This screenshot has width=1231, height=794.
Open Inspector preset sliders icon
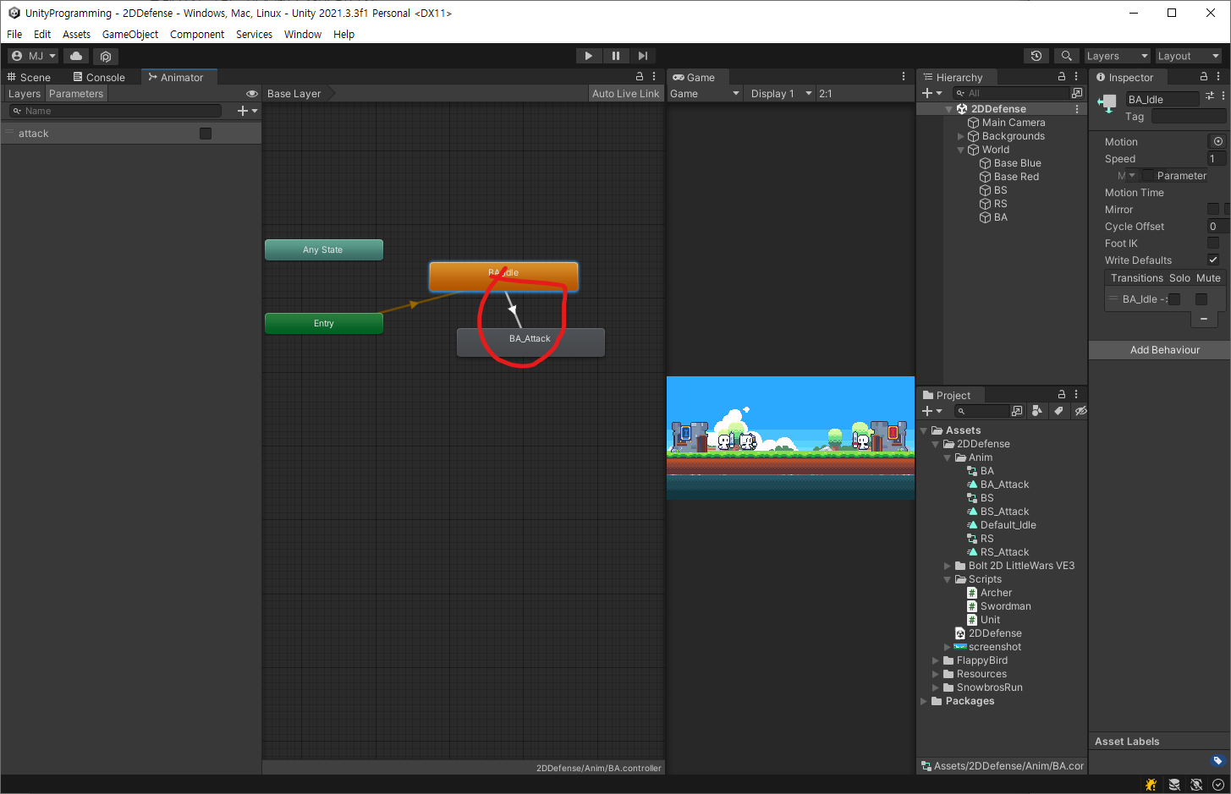pos(1210,96)
